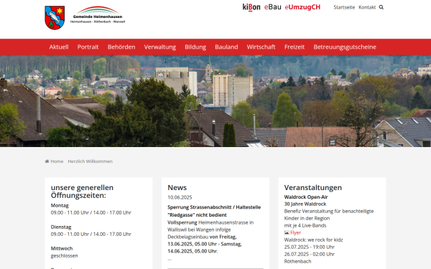The image size is (431, 269).
Task: Click the village panorama banner image
Action: click(215, 101)
